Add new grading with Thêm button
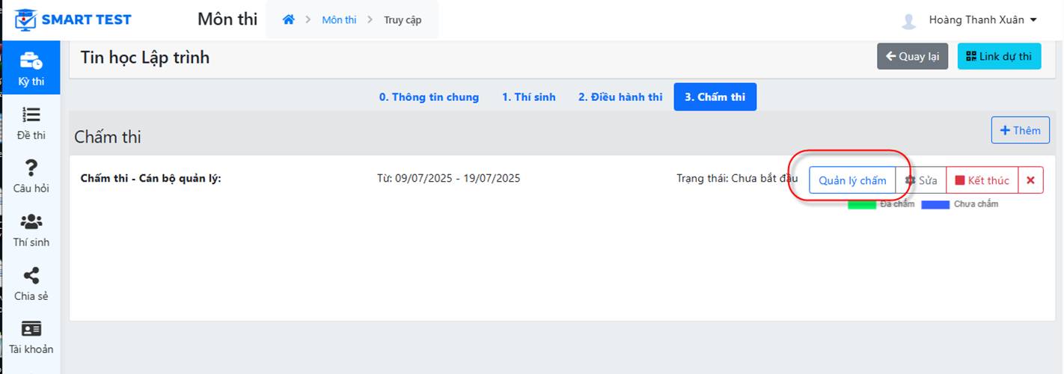 click(x=1021, y=130)
